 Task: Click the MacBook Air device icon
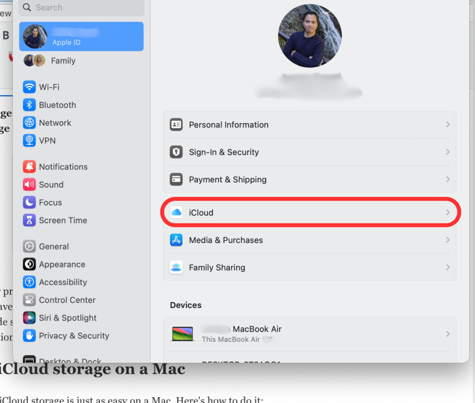coord(182,334)
